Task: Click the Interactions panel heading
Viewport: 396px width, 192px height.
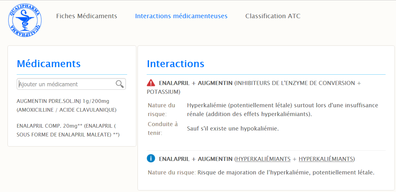Action: [x=175, y=64]
